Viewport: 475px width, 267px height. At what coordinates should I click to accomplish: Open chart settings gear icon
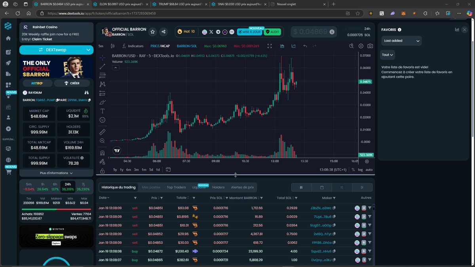pyautogui.click(x=361, y=46)
